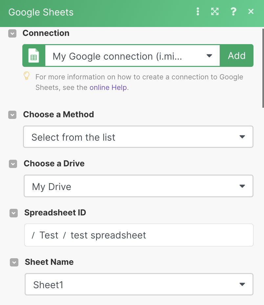
Task: Toggle the arrow beside Sheet Name label
Action: coord(14,262)
